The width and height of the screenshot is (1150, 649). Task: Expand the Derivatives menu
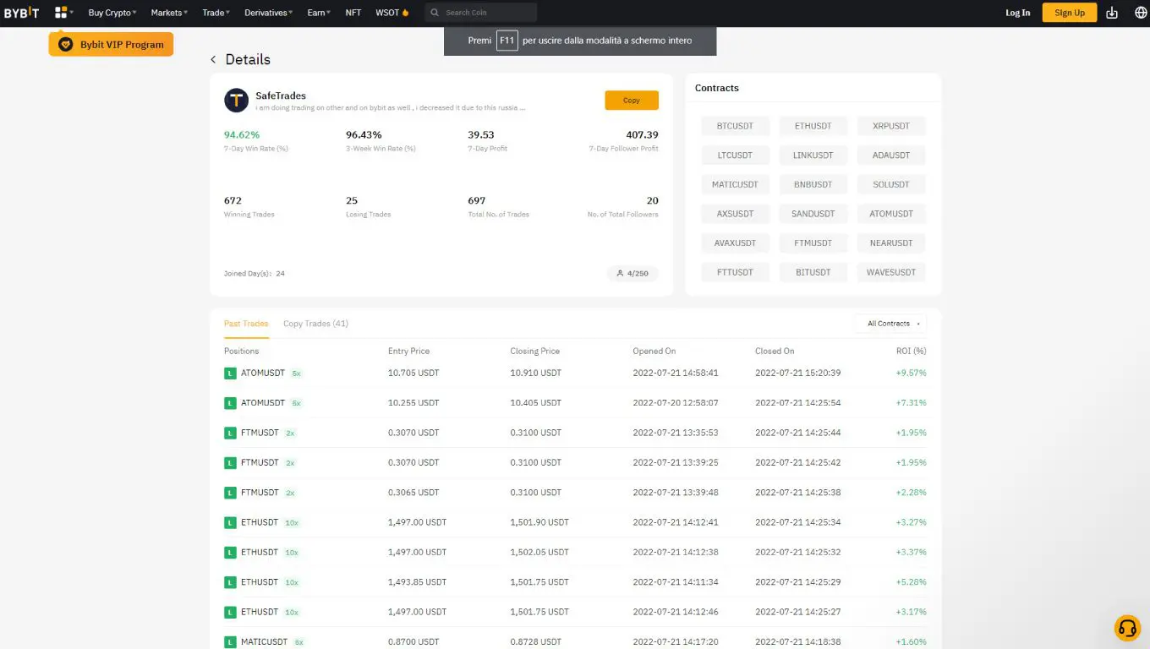[269, 13]
